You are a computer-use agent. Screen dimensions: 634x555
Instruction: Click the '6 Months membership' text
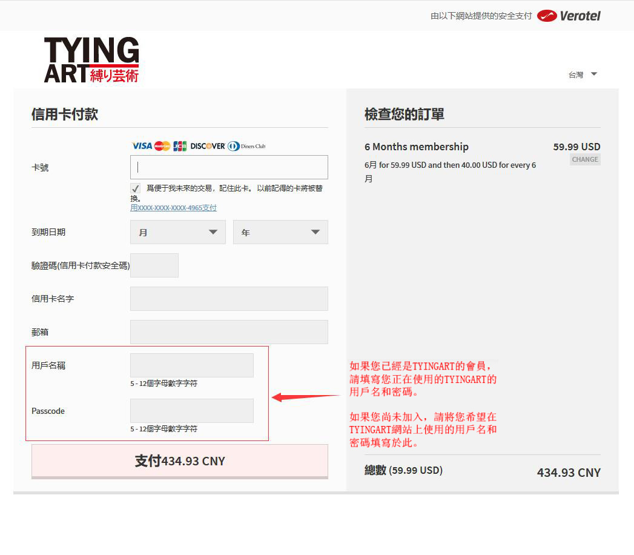coord(417,147)
